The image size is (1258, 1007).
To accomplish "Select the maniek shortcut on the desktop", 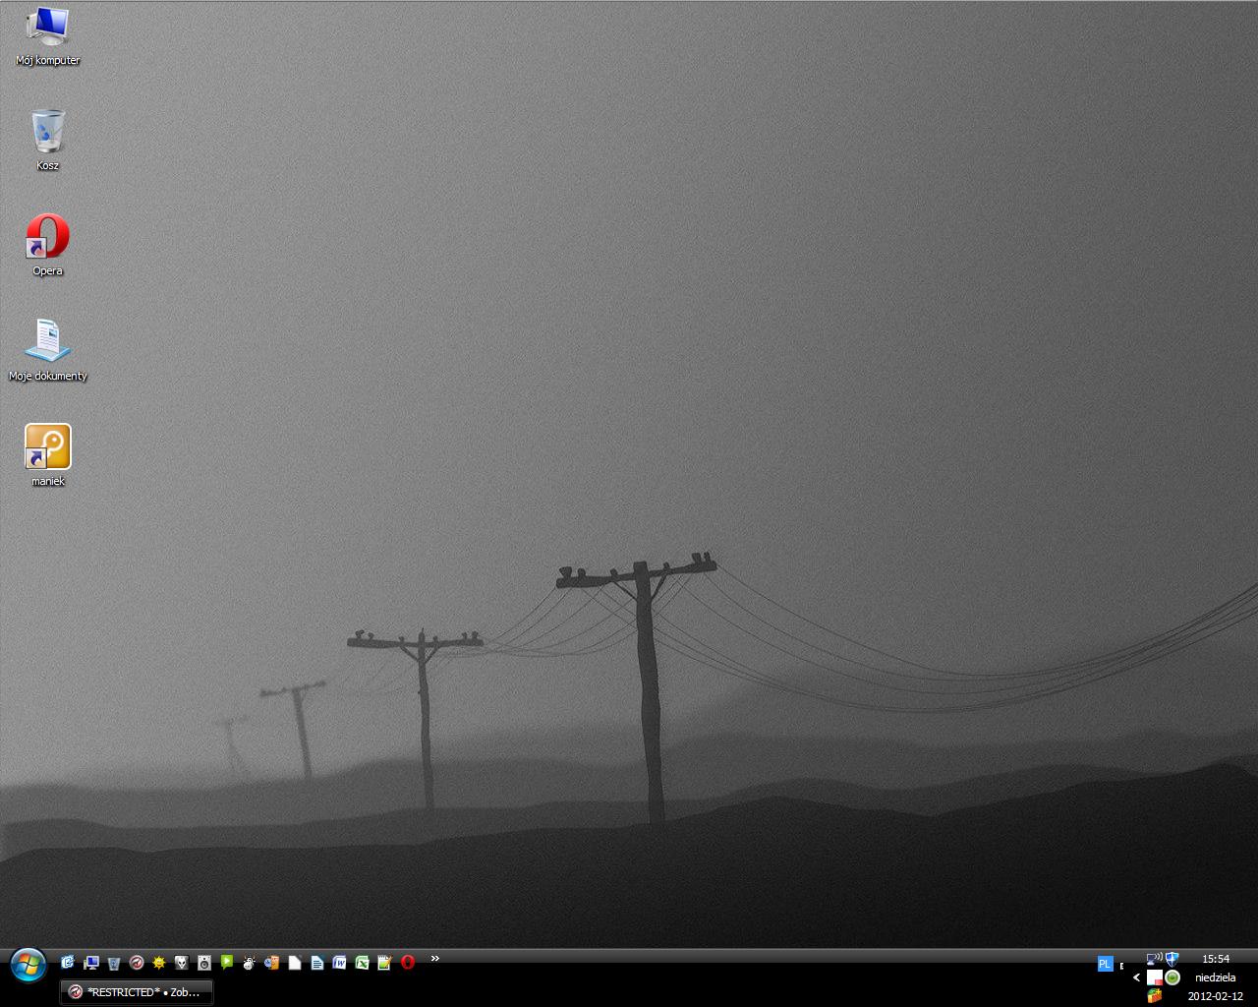I will coord(47,447).
